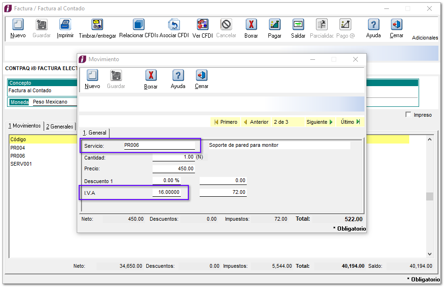Select the 1. General tab
Screen dimensions: 445x288
(95, 133)
